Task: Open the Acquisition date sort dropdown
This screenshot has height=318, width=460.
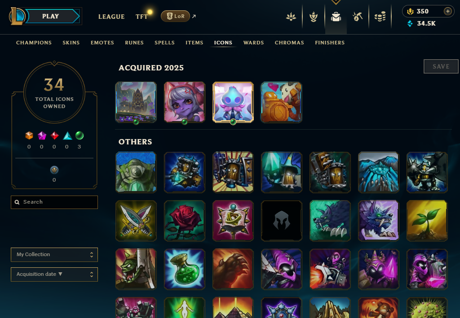Action: (x=54, y=274)
